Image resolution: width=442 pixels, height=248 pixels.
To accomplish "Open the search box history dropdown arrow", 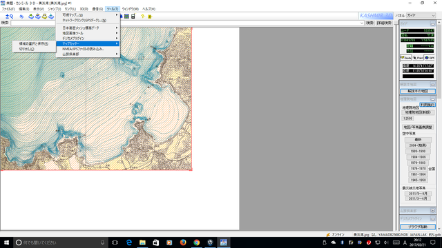I will (362, 23).
